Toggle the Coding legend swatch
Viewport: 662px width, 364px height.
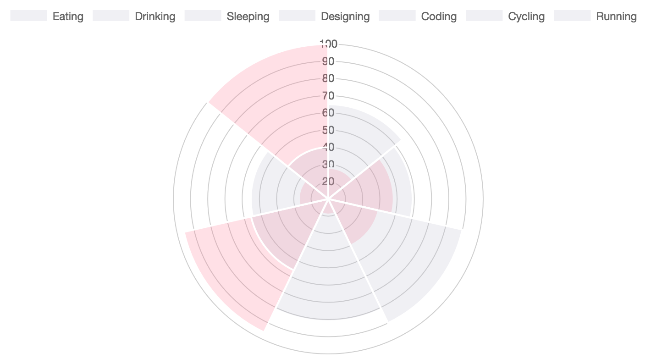(x=397, y=16)
